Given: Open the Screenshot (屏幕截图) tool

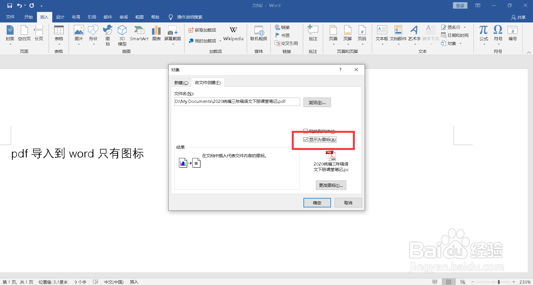Looking at the screenshot, I should pyautogui.click(x=173, y=35).
